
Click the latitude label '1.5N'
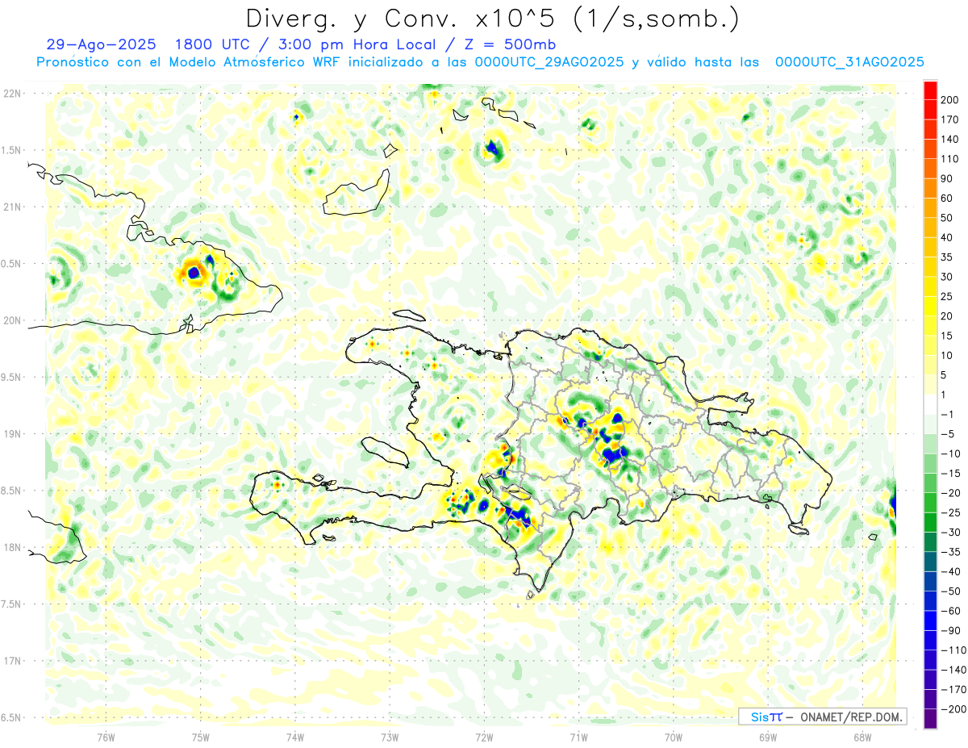click(12, 150)
